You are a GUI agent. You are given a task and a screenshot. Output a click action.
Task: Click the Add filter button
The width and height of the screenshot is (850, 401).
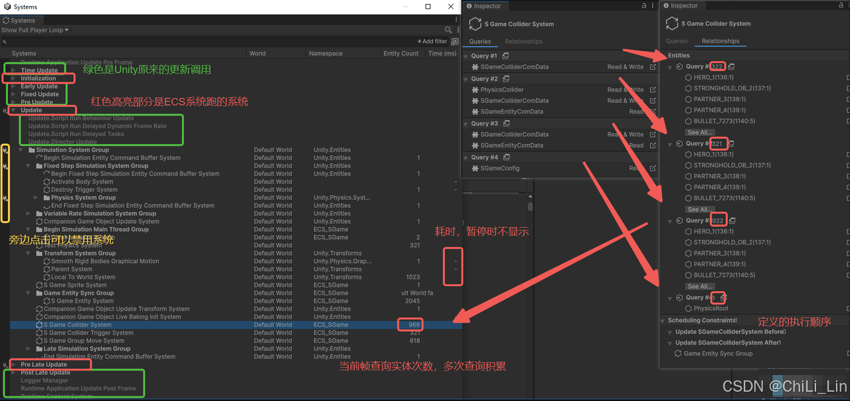point(432,41)
